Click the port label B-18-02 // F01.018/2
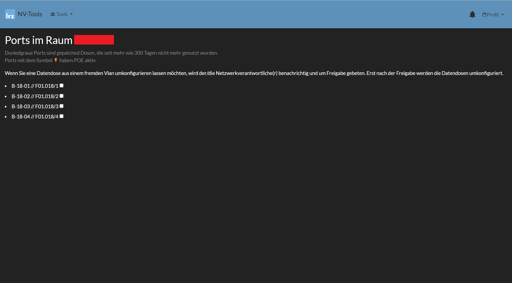This screenshot has width=512, height=283. tap(35, 96)
